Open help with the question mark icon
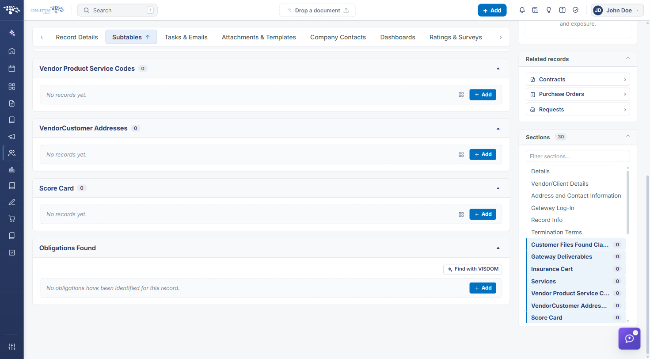The image size is (650, 359). coord(562,10)
